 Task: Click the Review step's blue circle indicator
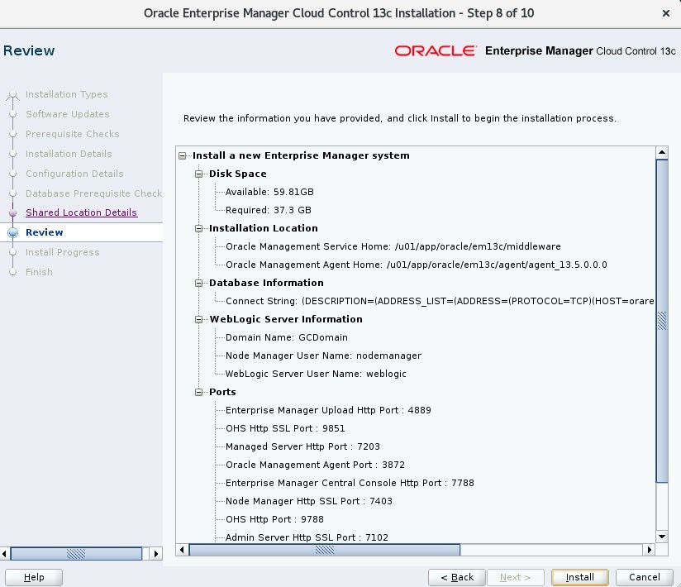(13, 232)
